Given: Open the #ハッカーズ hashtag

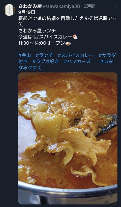Looking at the screenshot, I should pos(77,61).
